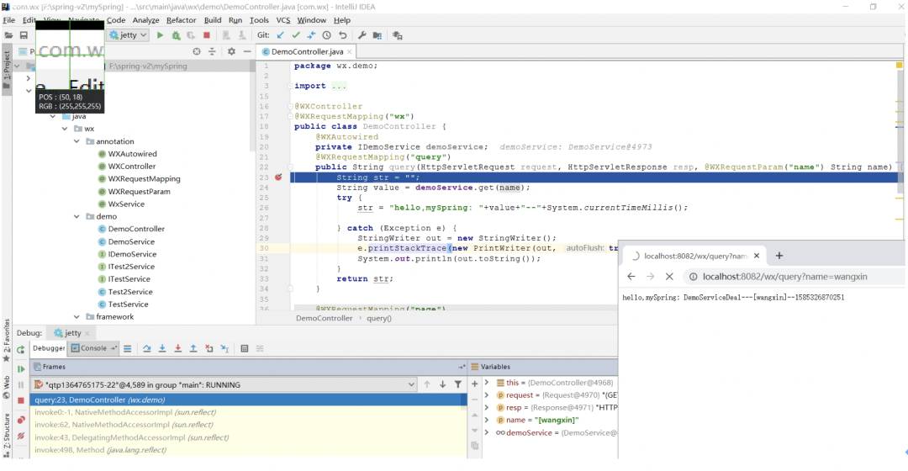Open the jetty run configuration dropdown
908x471 pixels.
click(x=128, y=35)
